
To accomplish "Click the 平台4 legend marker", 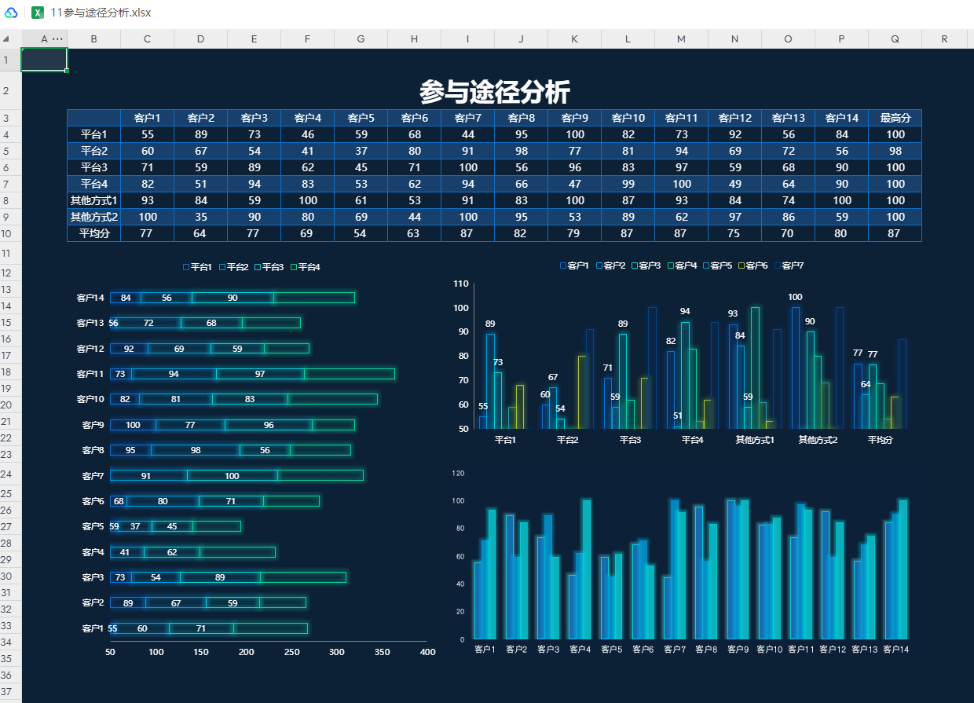I will (294, 268).
